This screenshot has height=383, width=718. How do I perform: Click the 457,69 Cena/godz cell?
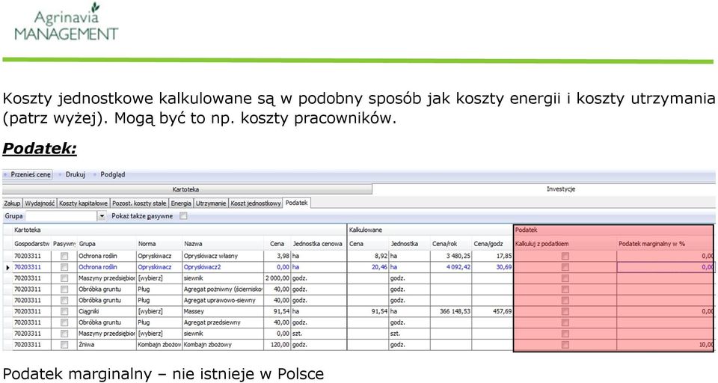492,311
